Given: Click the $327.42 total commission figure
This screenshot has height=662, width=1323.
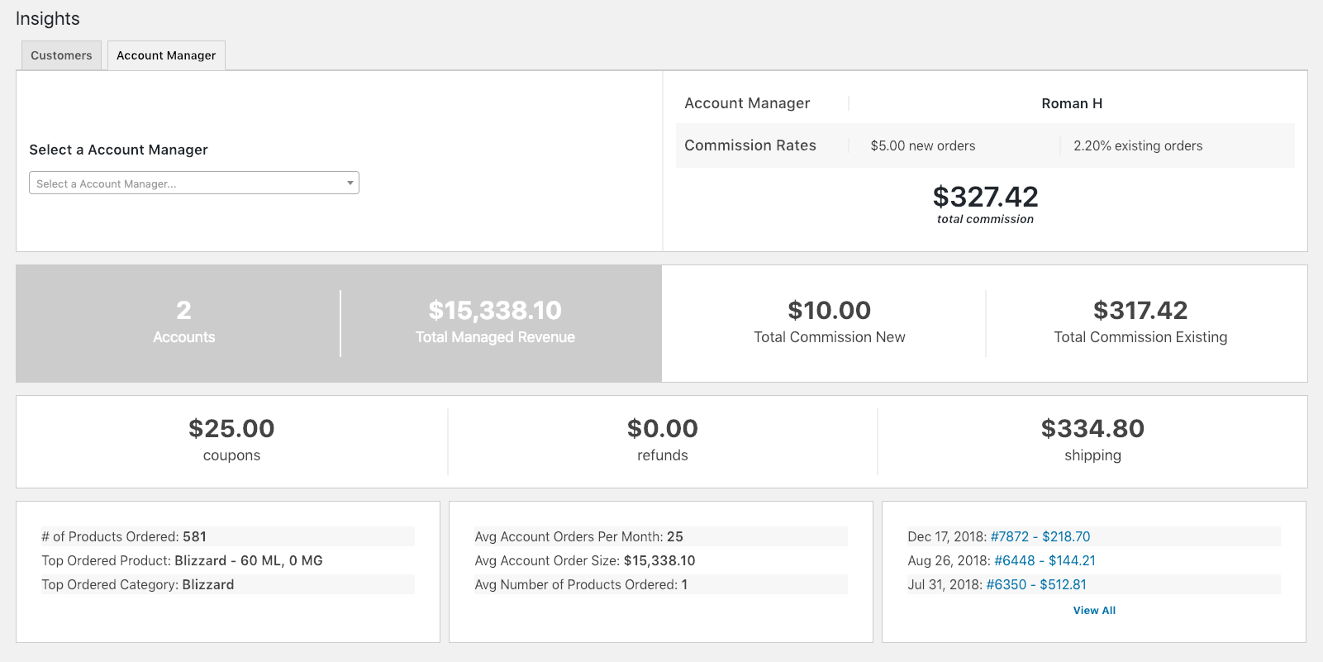Looking at the screenshot, I should click(985, 197).
